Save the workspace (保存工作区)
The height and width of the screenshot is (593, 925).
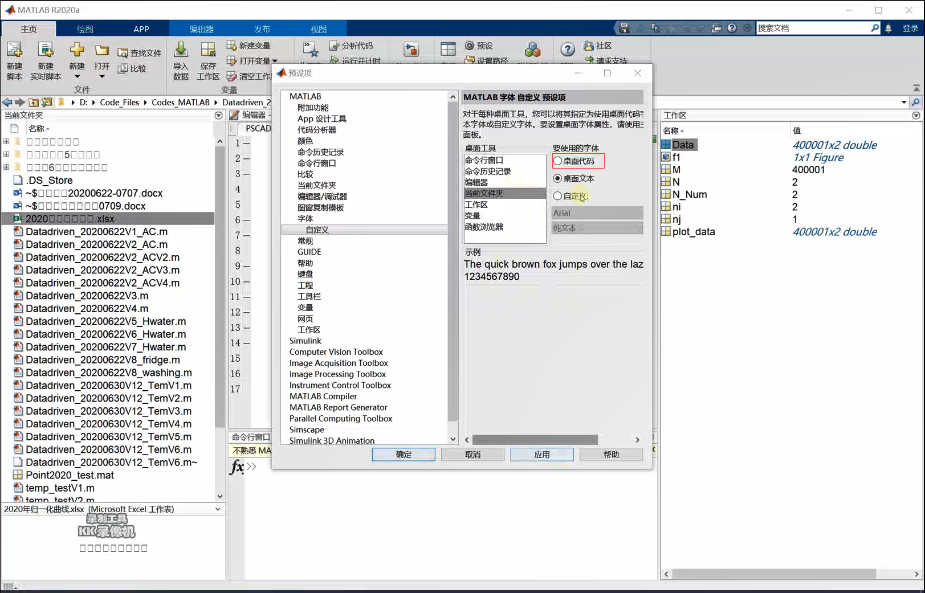point(207,60)
